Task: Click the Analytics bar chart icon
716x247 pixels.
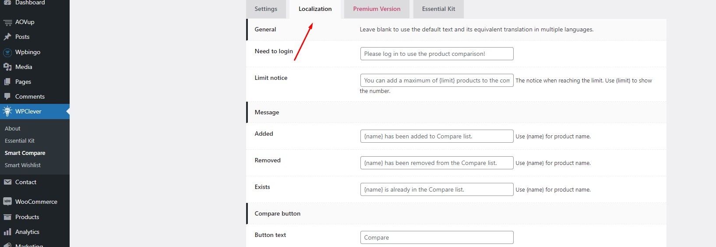Action: point(7,232)
